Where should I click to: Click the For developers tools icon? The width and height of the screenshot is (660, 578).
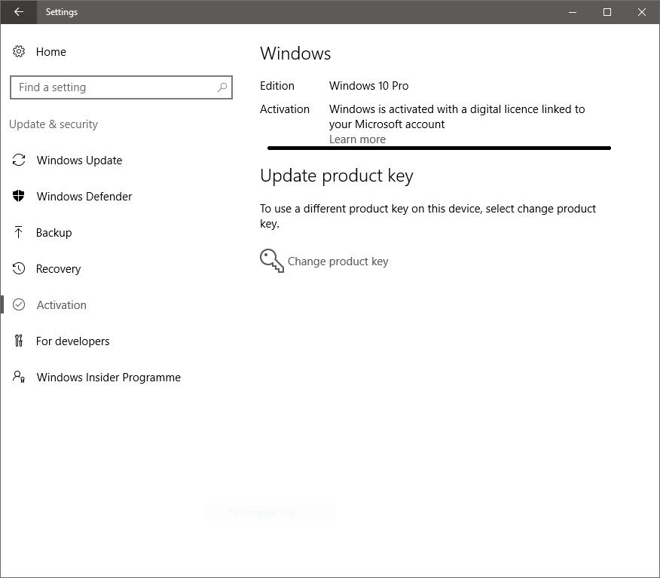pyautogui.click(x=19, y=341)
